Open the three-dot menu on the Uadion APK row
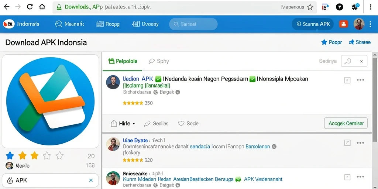Screen dimensions: 378x189 click(360, 80)
